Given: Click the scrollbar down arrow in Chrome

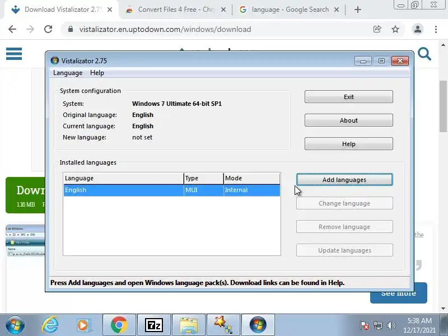Looking at the screenshot, I should [x=443, y=309].
